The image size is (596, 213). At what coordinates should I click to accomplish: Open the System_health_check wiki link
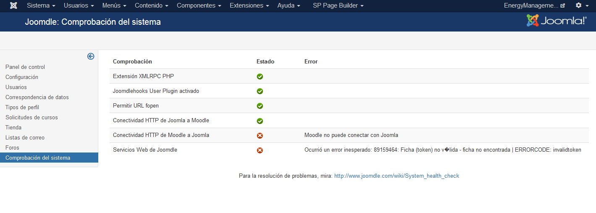click(x=396, y=176)
